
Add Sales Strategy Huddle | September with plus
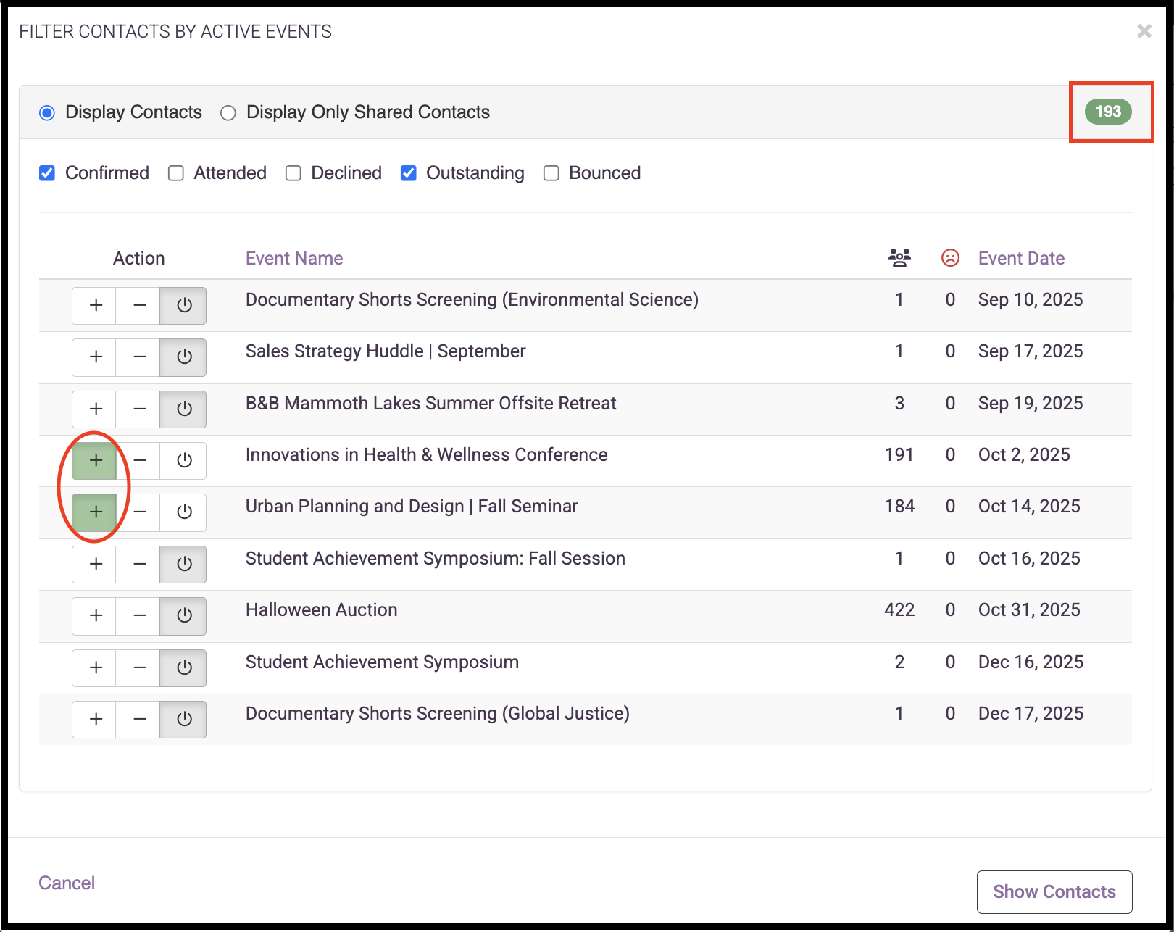pyautogui.click(x=95, y=357)
